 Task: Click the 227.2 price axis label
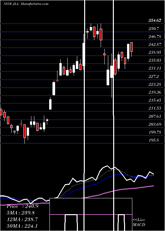[154, 76]
